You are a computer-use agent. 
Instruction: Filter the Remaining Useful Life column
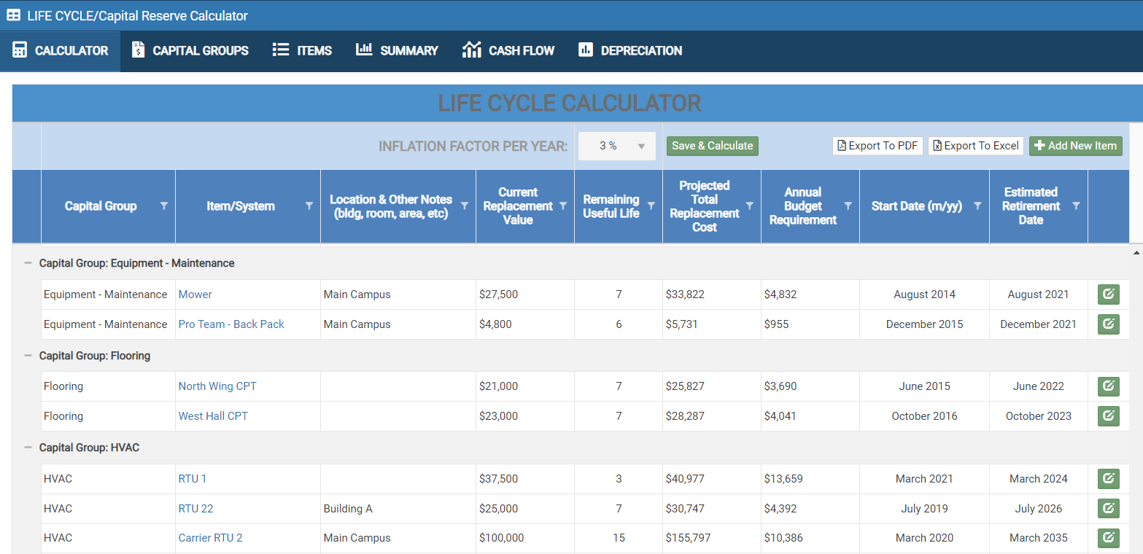point(651,206)
